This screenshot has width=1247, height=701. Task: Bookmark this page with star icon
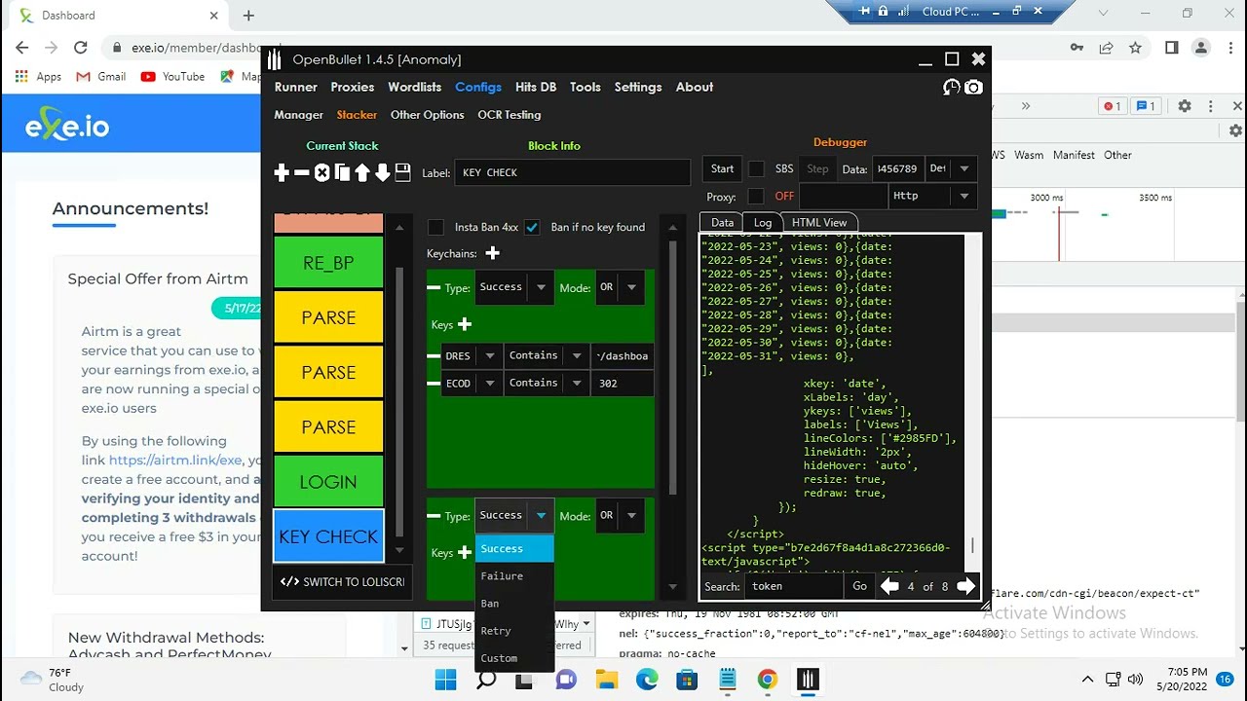[1135, 47]
